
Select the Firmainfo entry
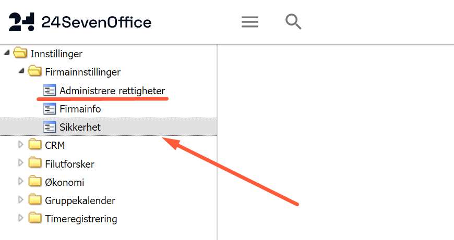point(80,109)
